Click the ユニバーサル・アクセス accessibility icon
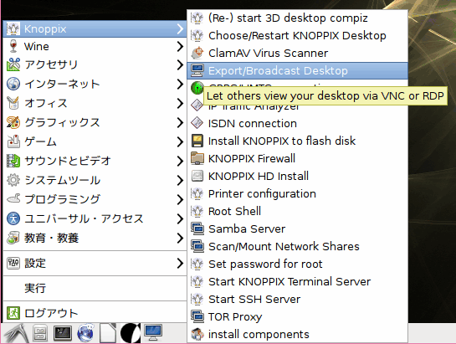 click(x=13, y=218)
